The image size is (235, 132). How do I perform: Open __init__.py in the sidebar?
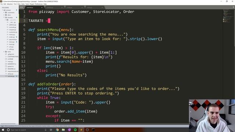[12, 22]
